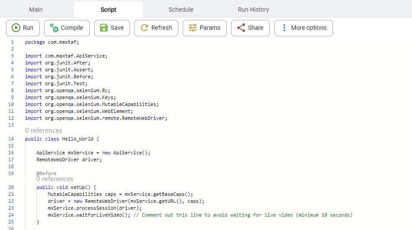The width and height of the screenshot is (412, 230).
Task: Select line number 20 in gutter
Action: point(11,187)
